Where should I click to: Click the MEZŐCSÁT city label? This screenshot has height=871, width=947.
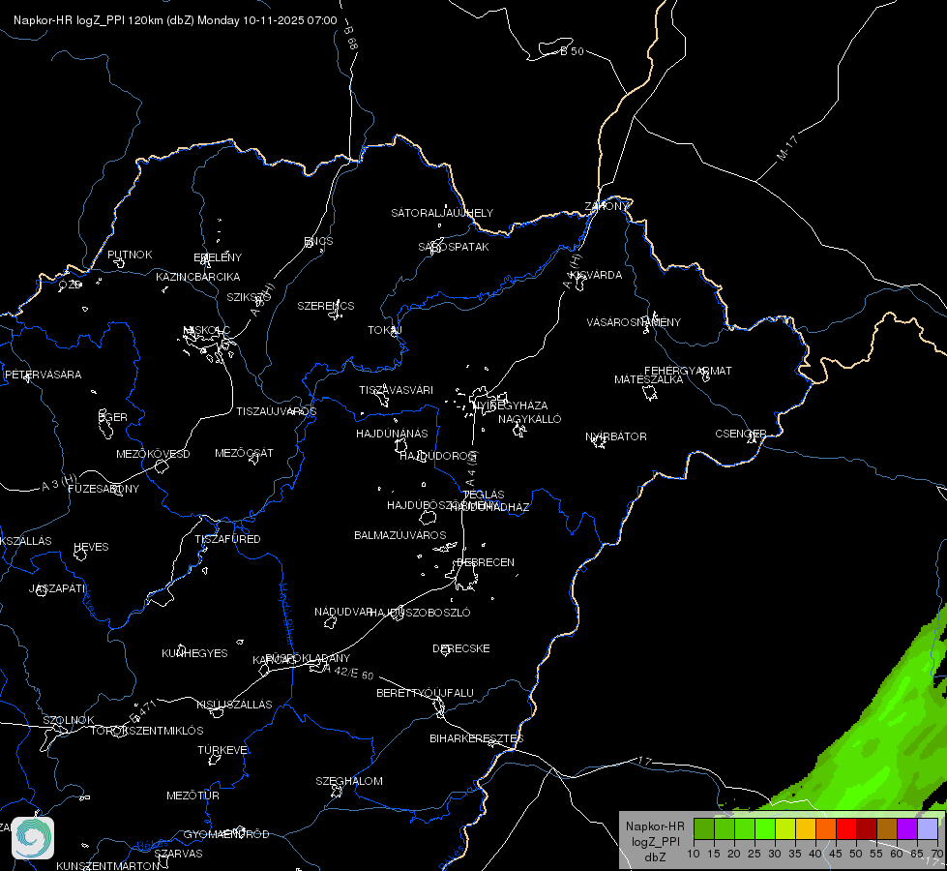pyautogui.click(x=244, y=453)
